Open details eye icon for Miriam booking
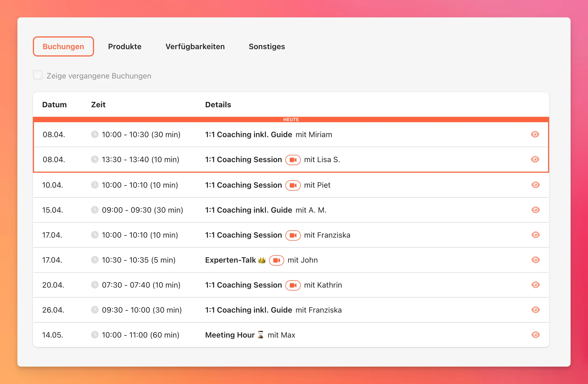 point(535,134)
